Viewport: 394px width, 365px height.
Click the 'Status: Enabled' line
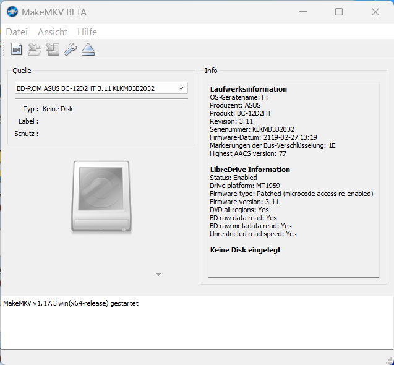tap(233, 178)
